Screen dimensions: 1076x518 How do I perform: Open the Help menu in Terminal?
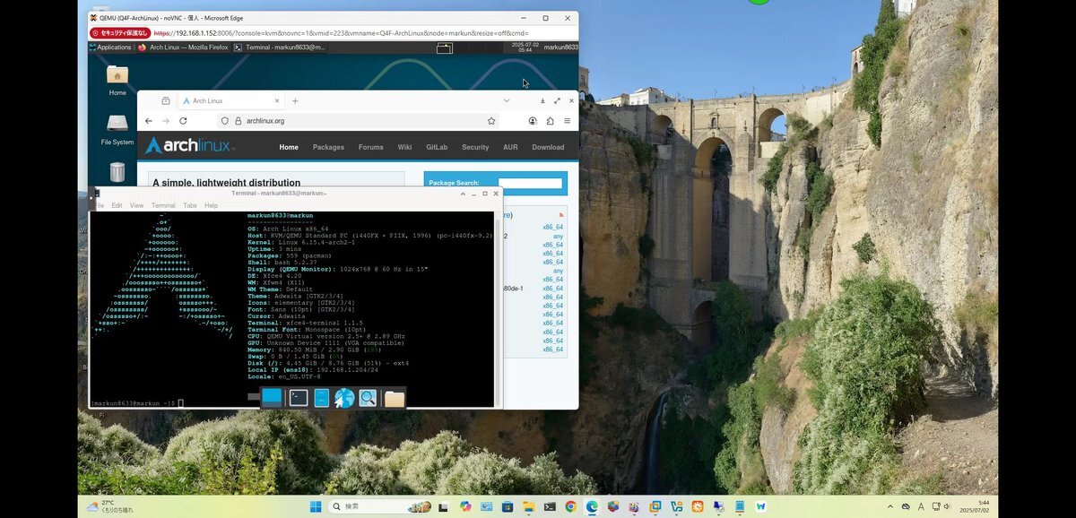[x=212, y=205]
